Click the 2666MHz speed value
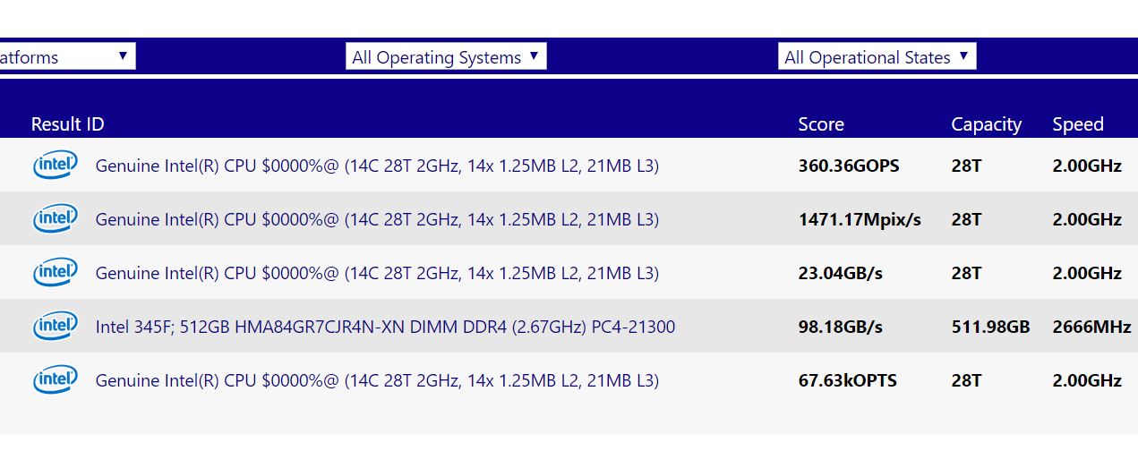 pos(1087,327)
